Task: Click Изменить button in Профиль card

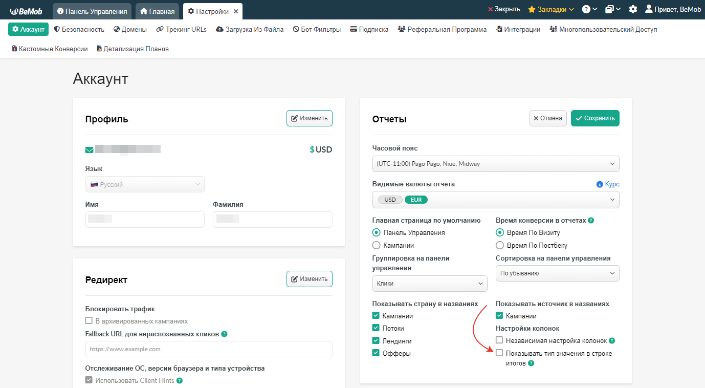Action: 310,118
